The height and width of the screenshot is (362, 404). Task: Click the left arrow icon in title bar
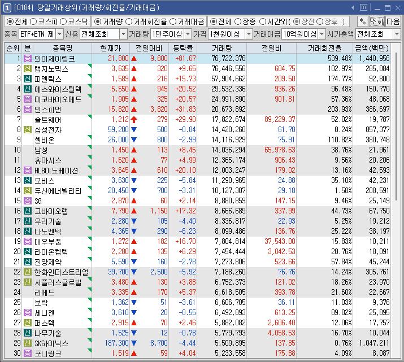353,8
